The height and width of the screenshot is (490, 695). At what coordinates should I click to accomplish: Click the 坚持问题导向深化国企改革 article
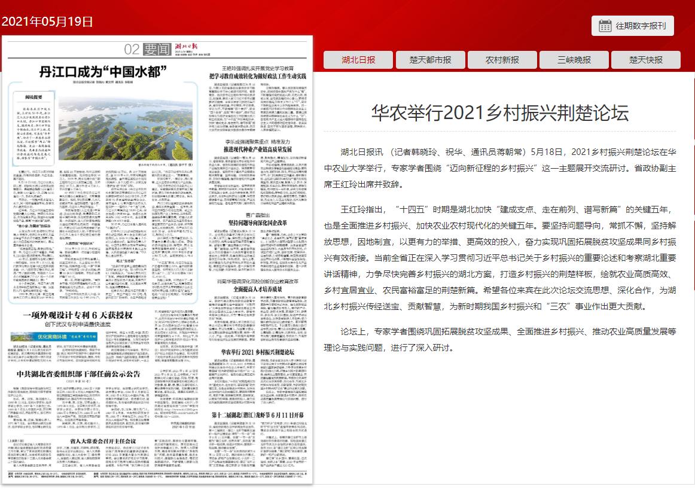coord(259,224)
